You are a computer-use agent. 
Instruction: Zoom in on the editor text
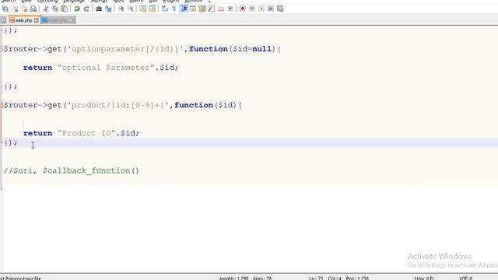[121, 9]
